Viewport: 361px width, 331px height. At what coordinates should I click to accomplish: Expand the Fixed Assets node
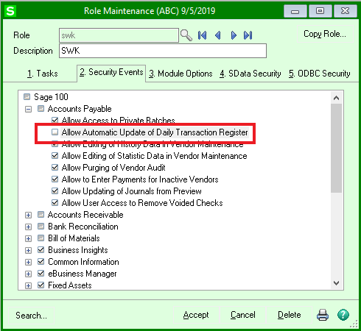point(28,285)
